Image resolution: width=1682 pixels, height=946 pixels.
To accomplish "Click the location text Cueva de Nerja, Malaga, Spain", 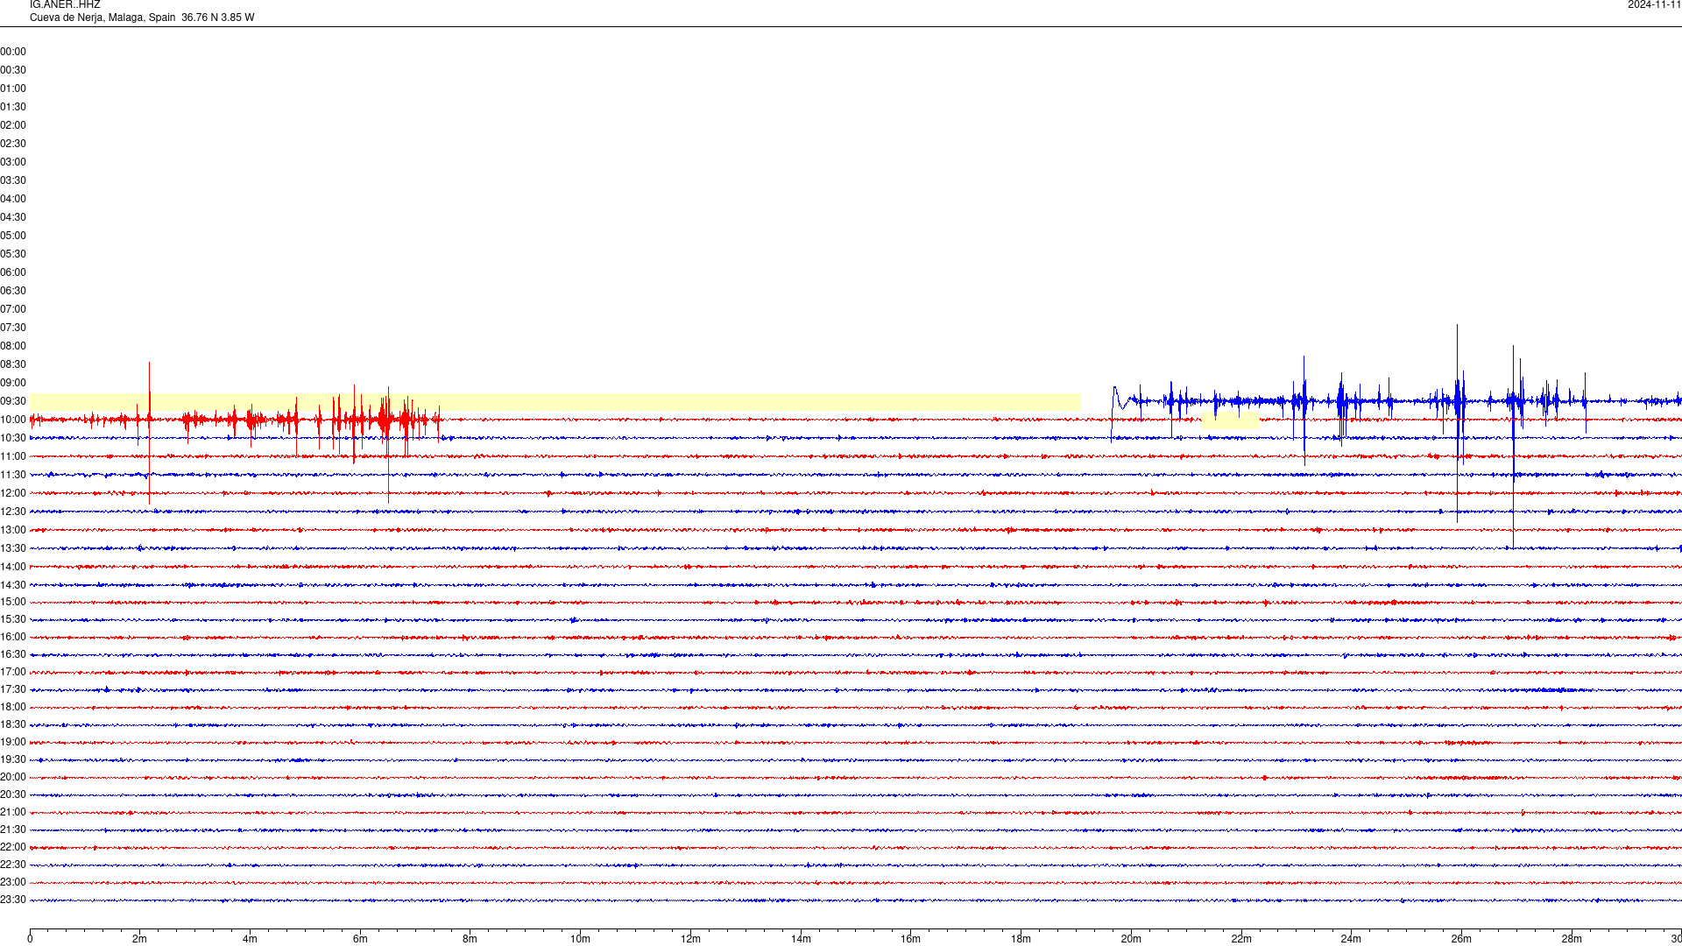I will (x=102, y=18).
